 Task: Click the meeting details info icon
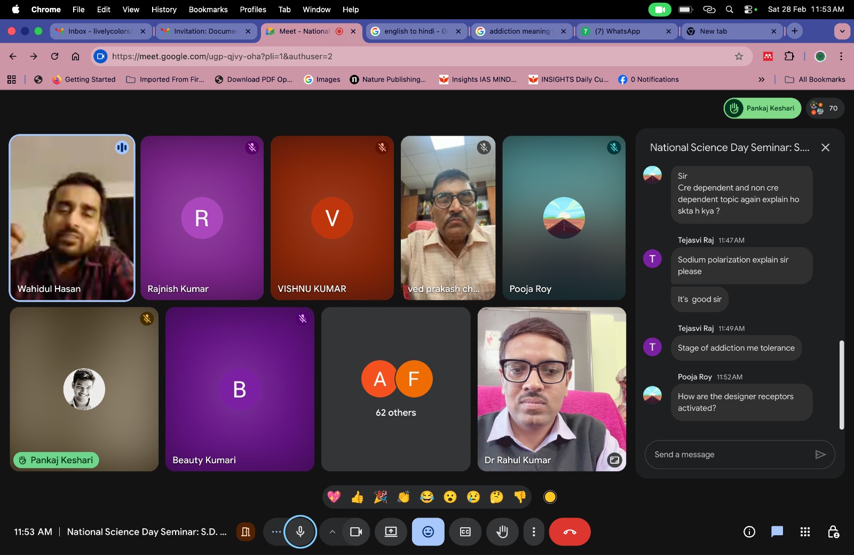(749, 532)
